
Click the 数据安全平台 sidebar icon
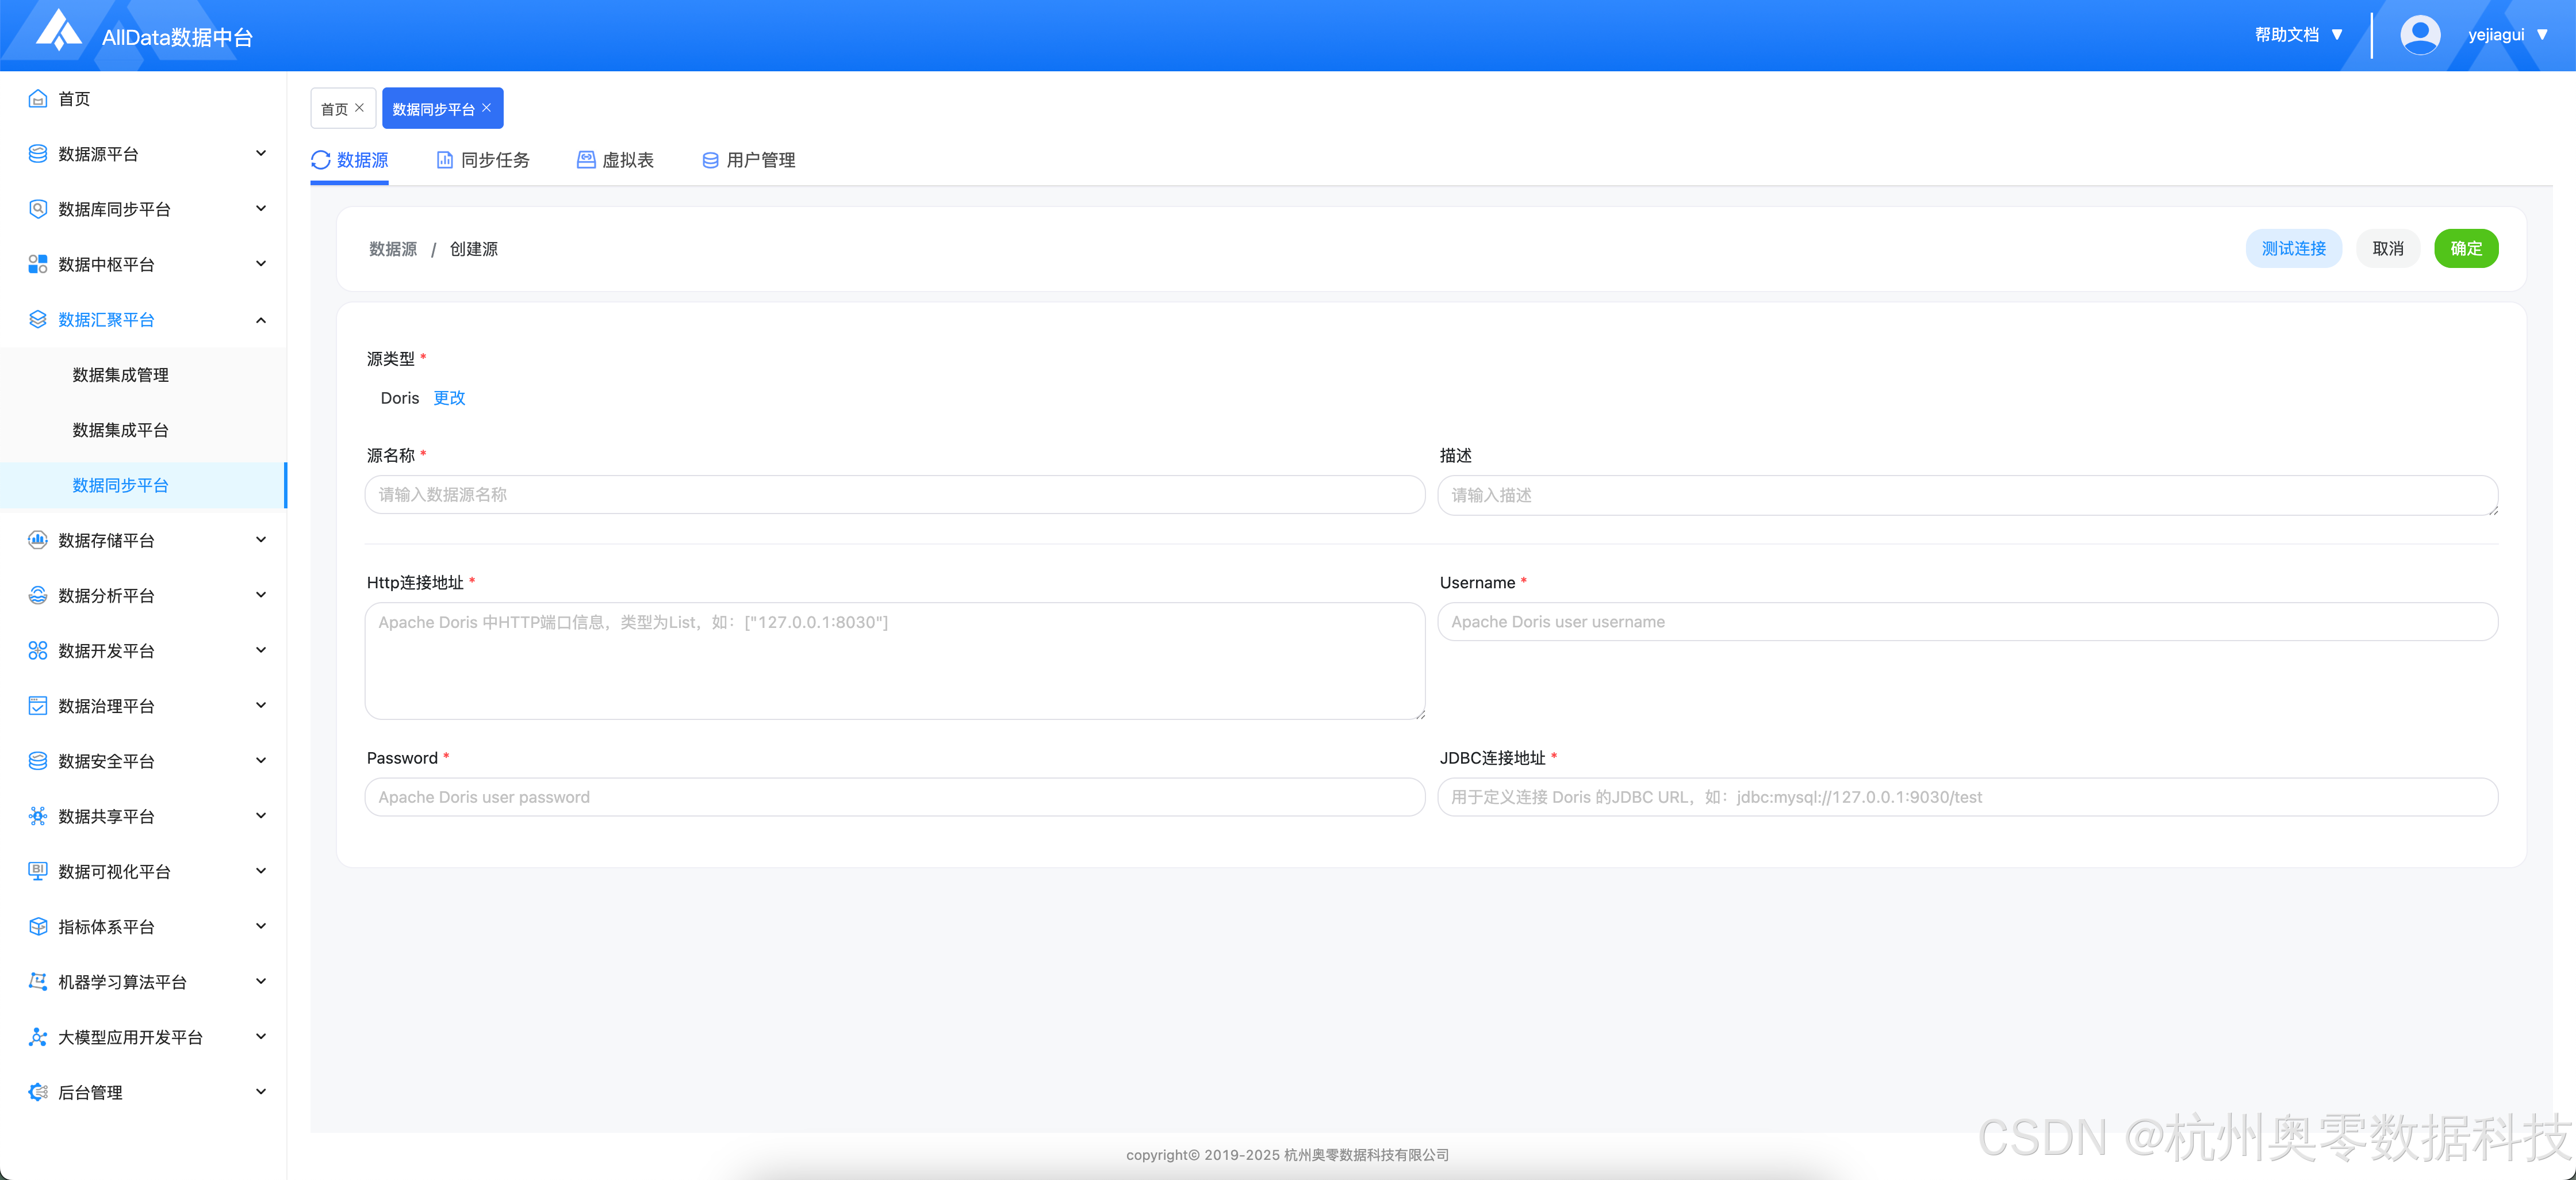[38, 761]
